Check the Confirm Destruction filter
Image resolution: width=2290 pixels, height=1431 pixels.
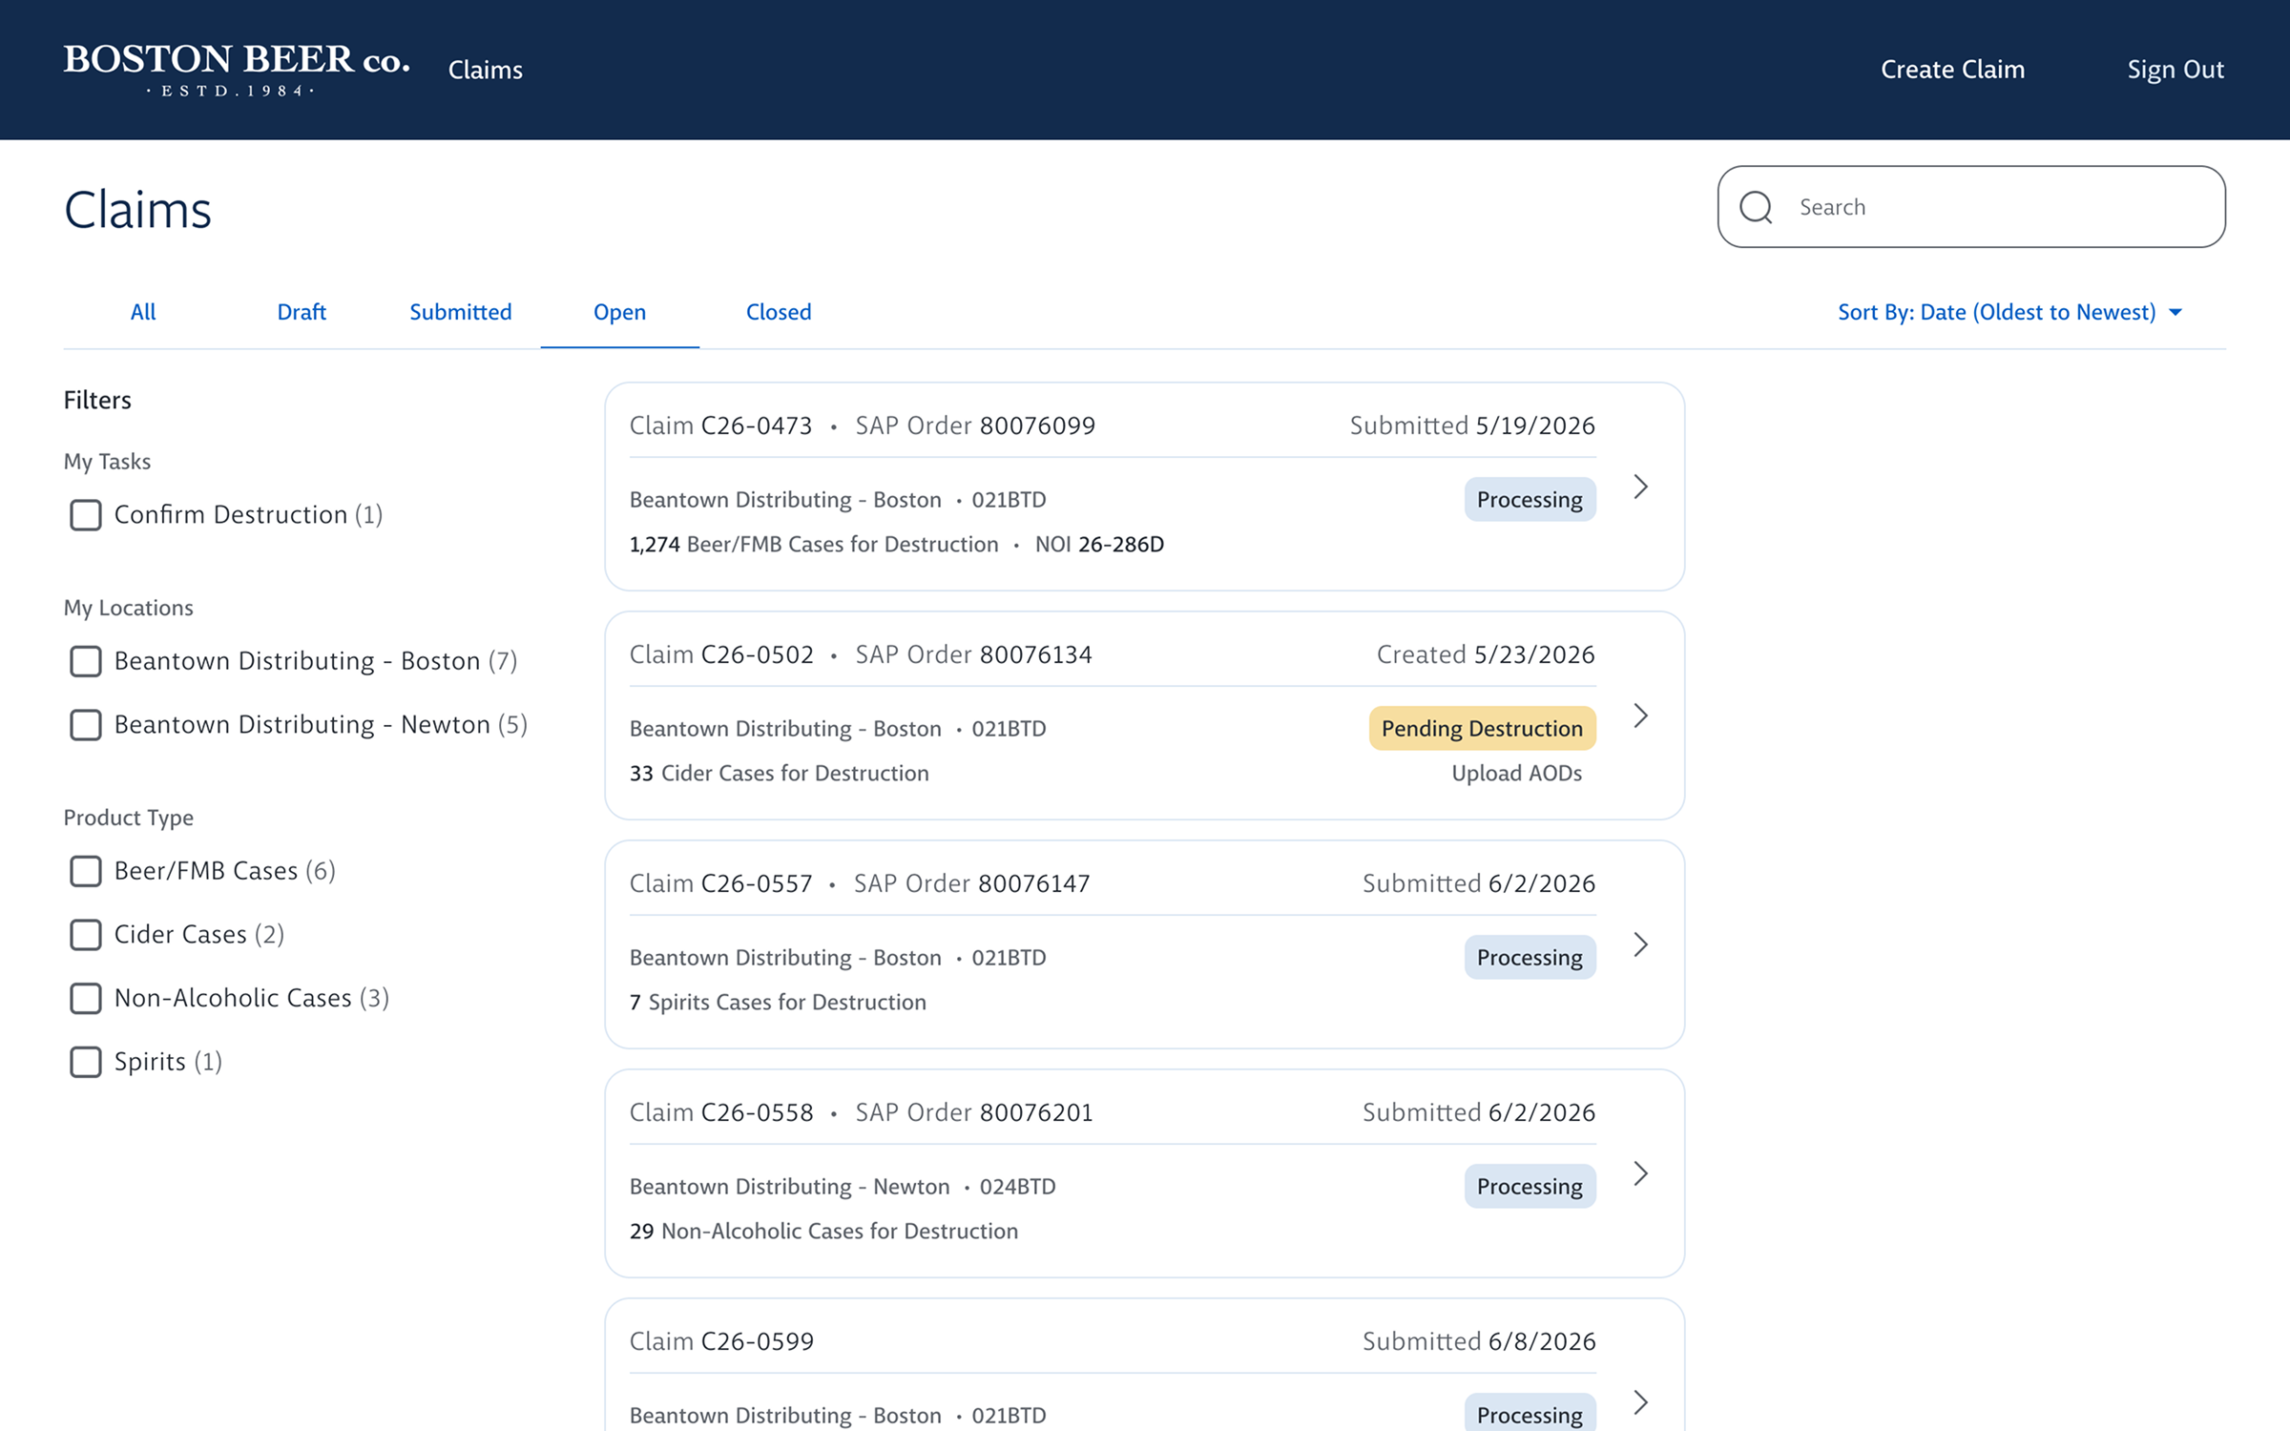pyautogui.click(x=86, y=515)
